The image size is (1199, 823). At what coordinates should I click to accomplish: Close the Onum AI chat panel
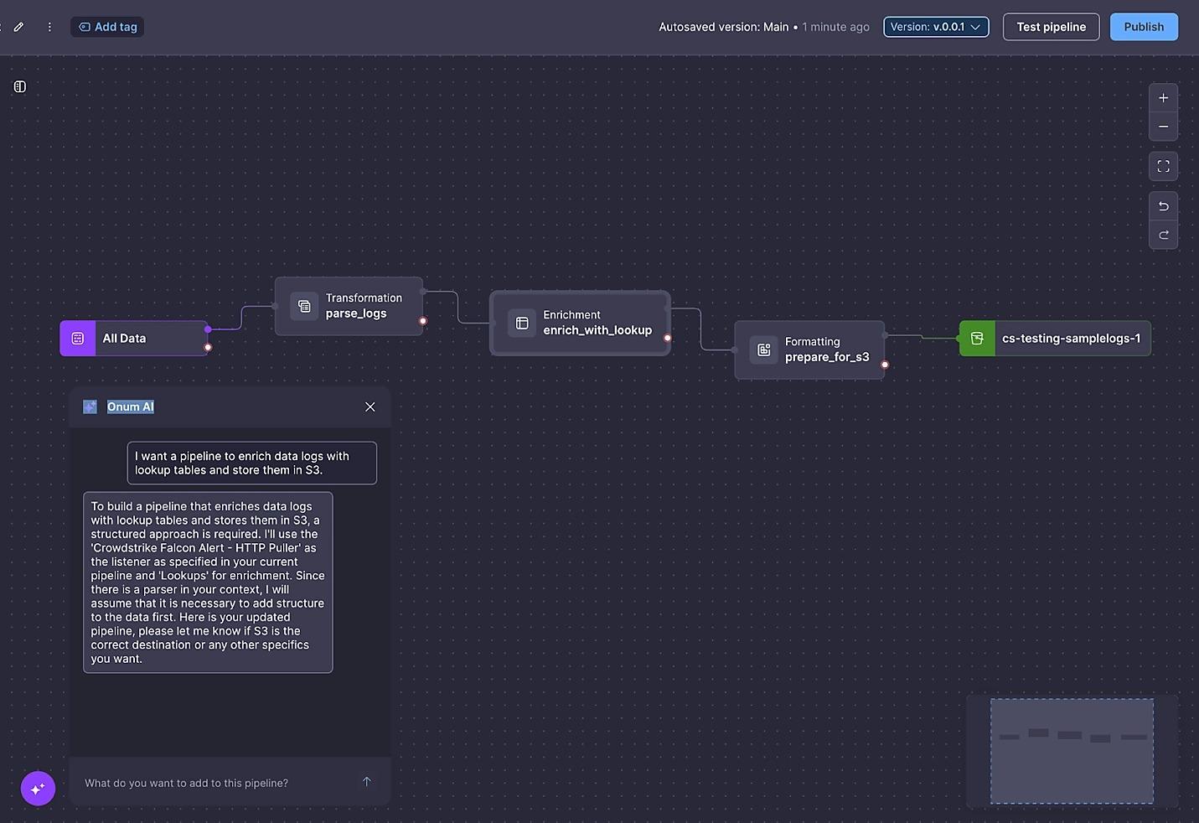pos(370,406)
